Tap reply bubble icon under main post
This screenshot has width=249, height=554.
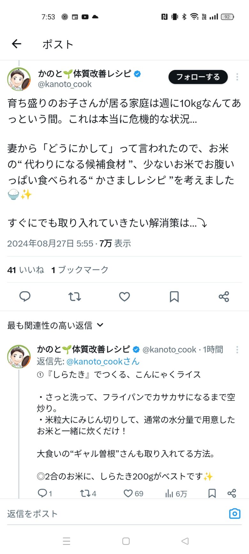(25, 296)
